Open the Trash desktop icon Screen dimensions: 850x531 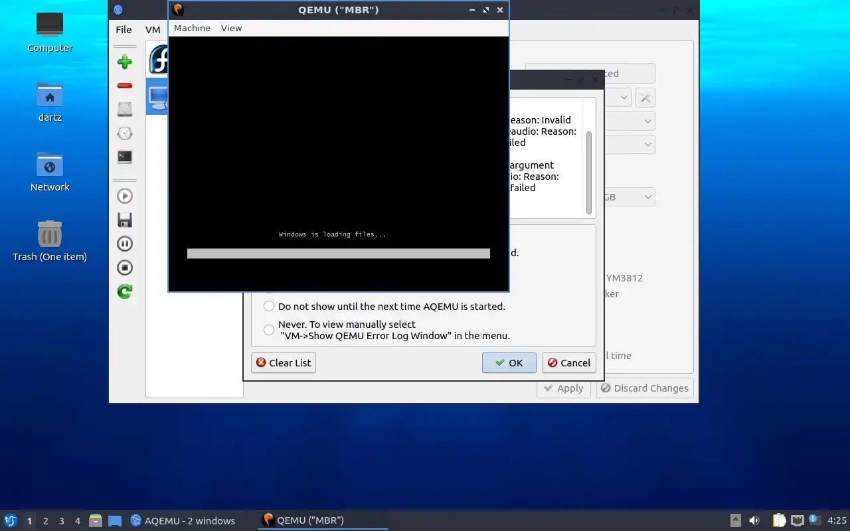50,242
